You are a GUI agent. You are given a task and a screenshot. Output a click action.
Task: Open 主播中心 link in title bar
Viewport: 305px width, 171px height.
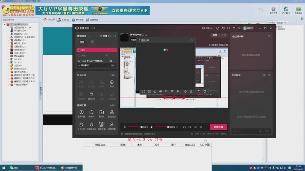207,28
